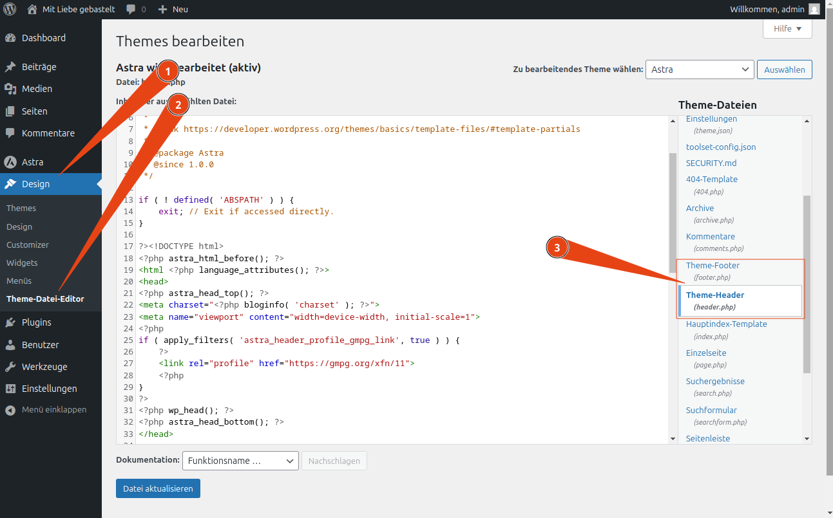Expand the Hilfe help dropdown
The width and height of the screenshot is (833, 518).
[x=787, y=28]
